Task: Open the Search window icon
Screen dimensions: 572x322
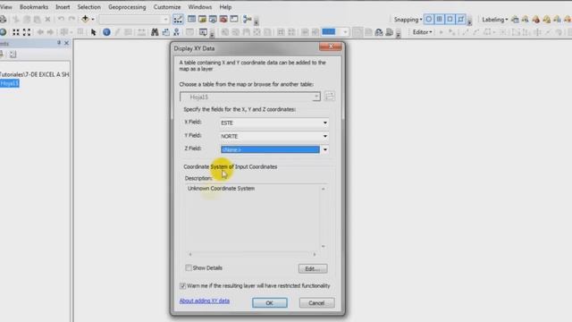Action: tap(213, 19)
